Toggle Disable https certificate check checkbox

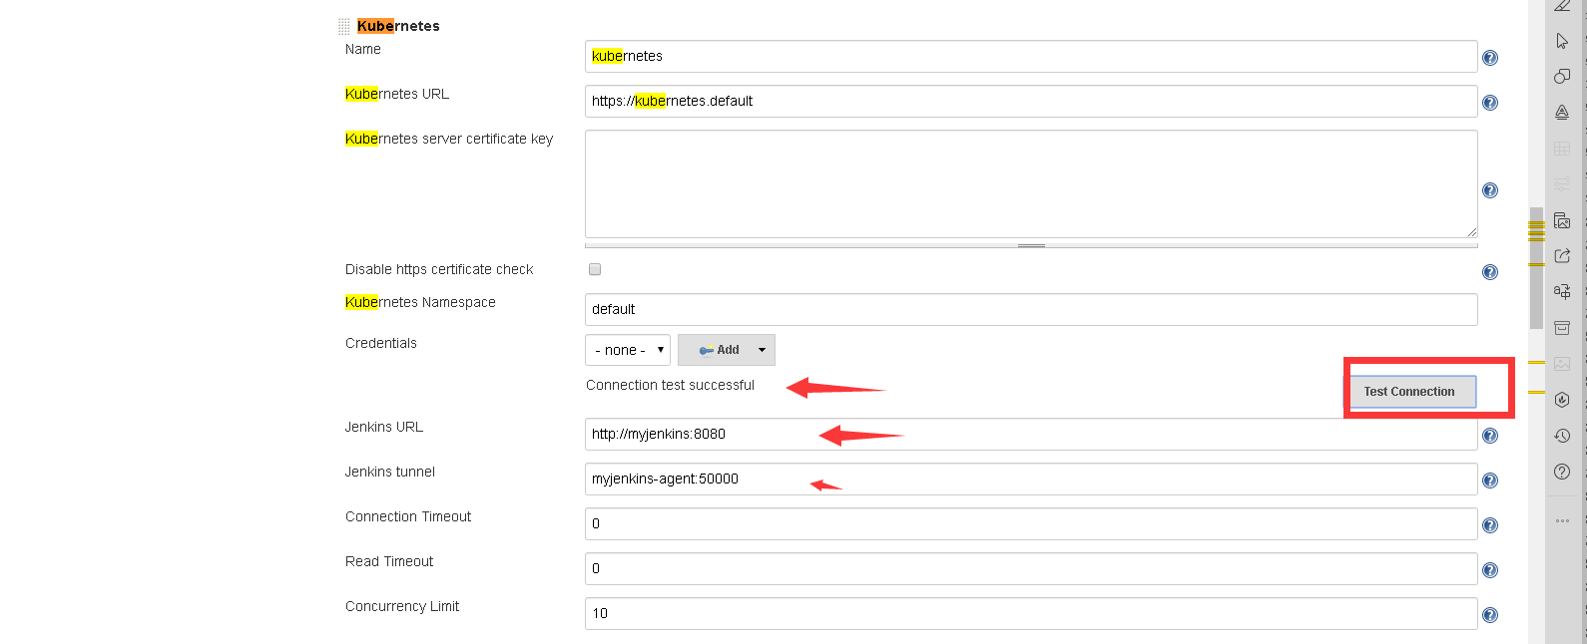[595, 269]
